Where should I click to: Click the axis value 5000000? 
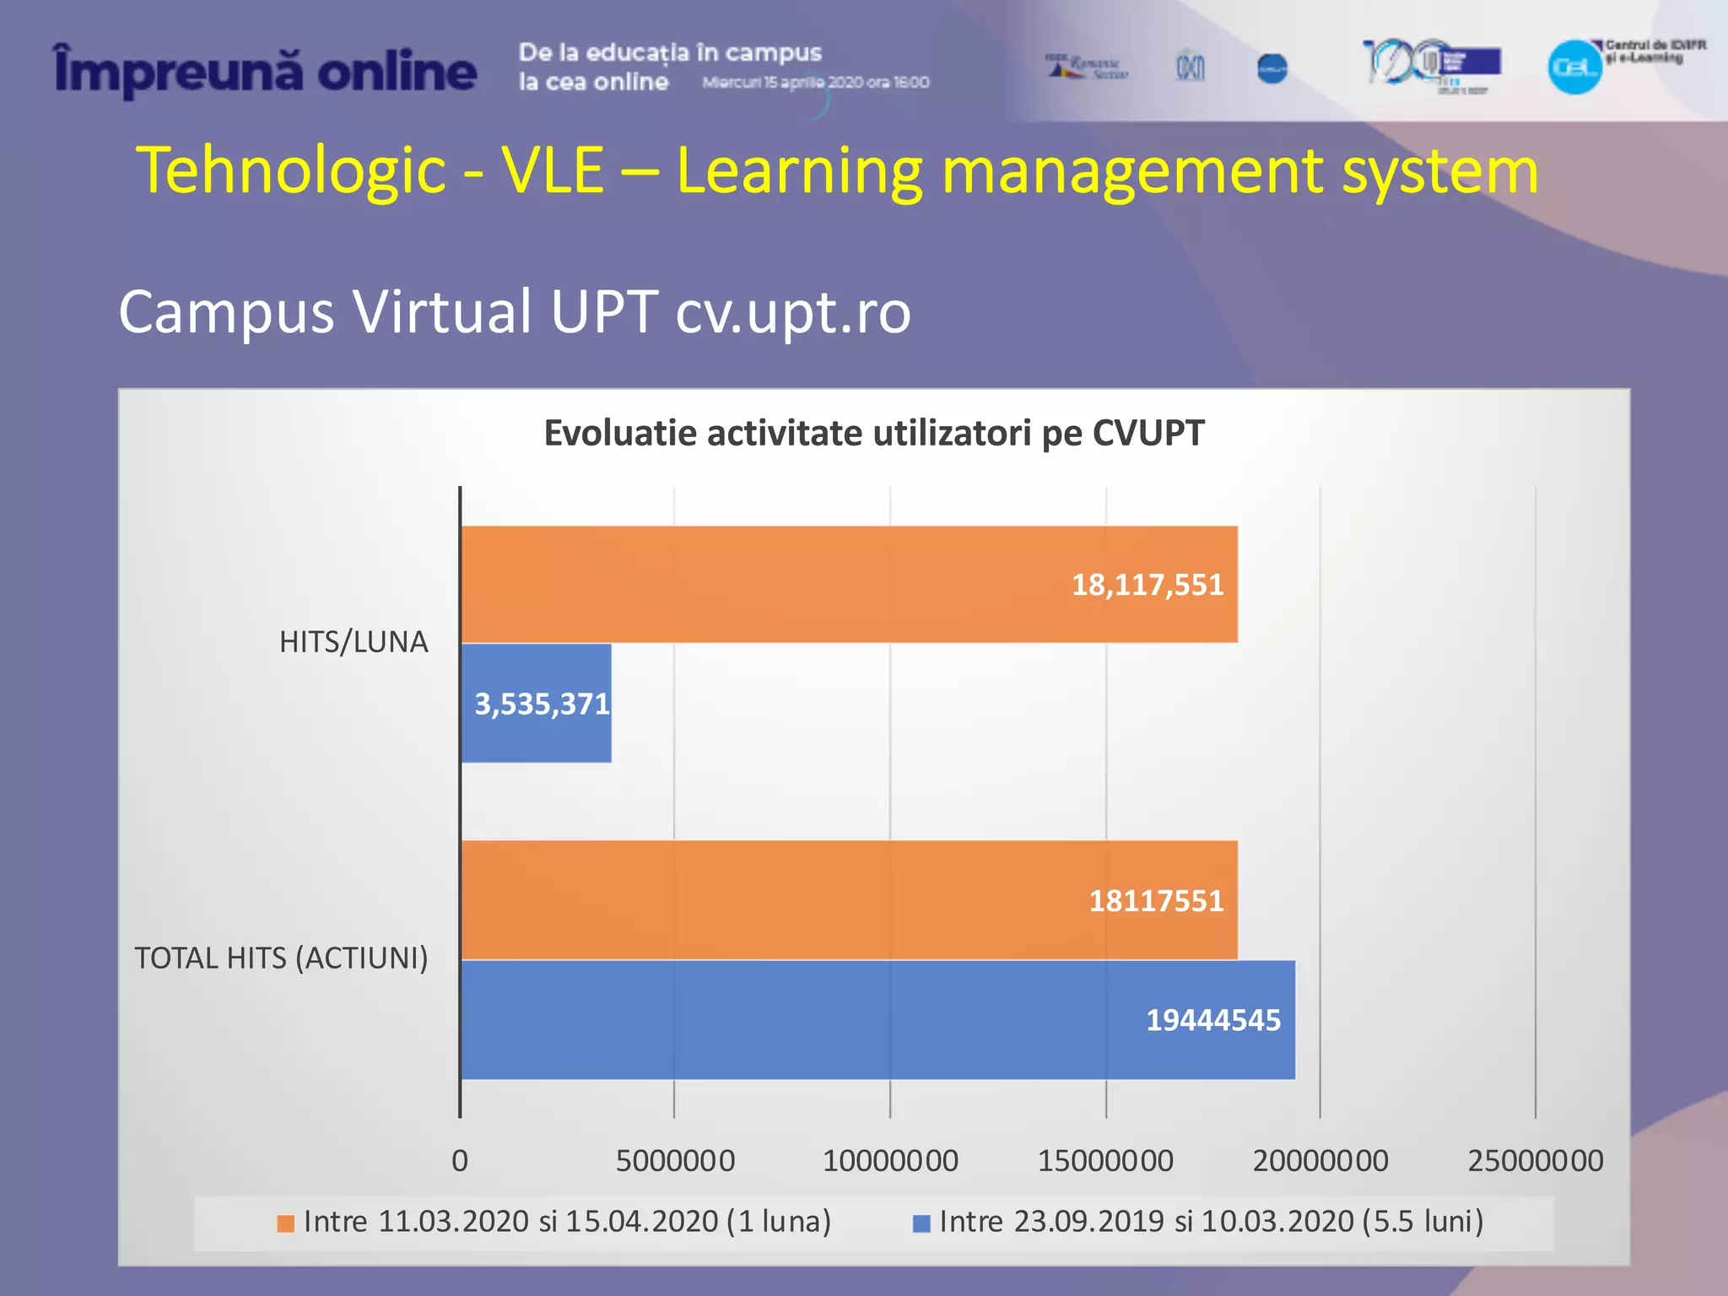click(675, 1161)
